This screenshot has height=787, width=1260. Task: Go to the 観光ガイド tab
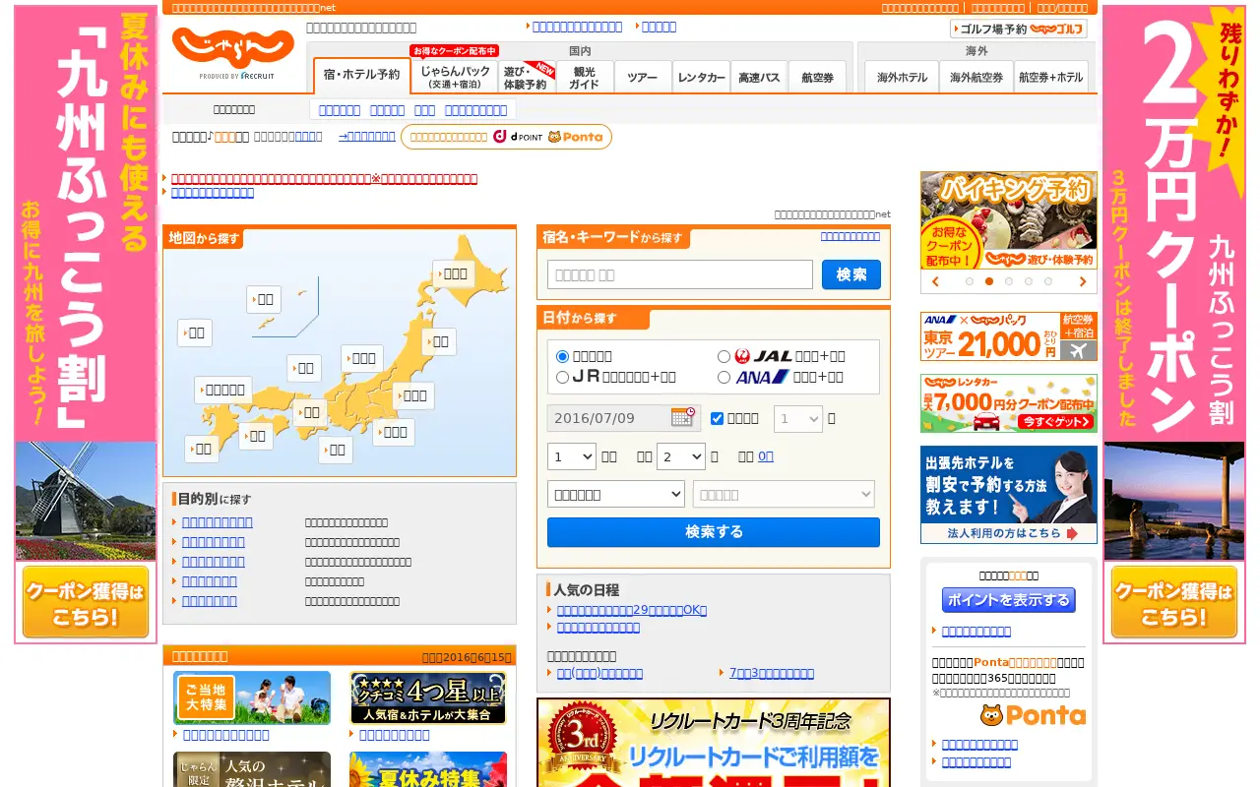[x=585, y=77]
